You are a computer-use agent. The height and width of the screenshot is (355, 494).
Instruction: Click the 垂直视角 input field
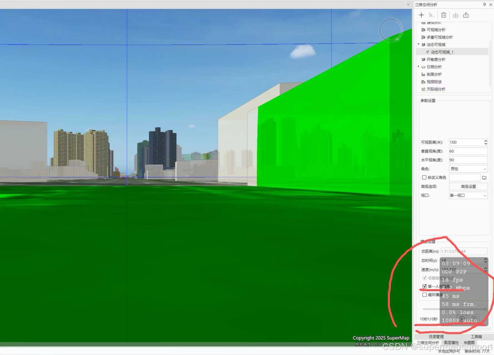pos(468,151)
